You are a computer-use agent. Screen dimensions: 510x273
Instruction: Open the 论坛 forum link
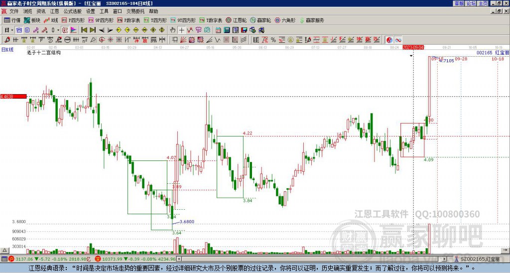(471, 3)
